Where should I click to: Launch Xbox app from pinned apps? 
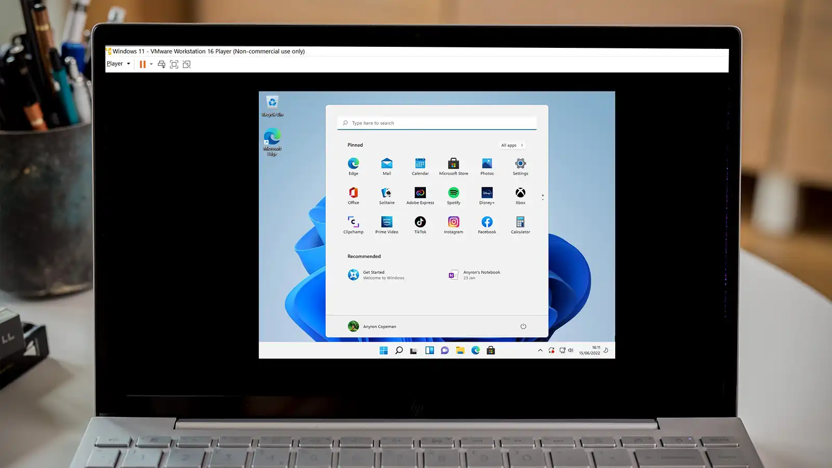pos(520,193)
